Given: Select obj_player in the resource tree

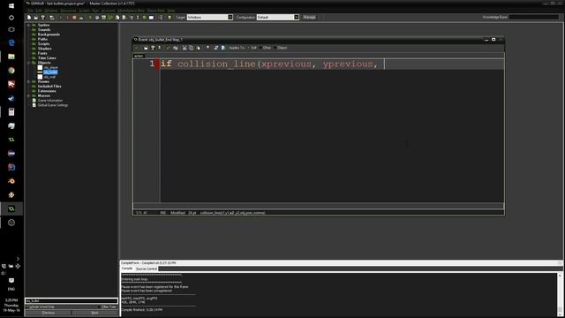Looking at the screenshot, I should [x=51, y=67].
